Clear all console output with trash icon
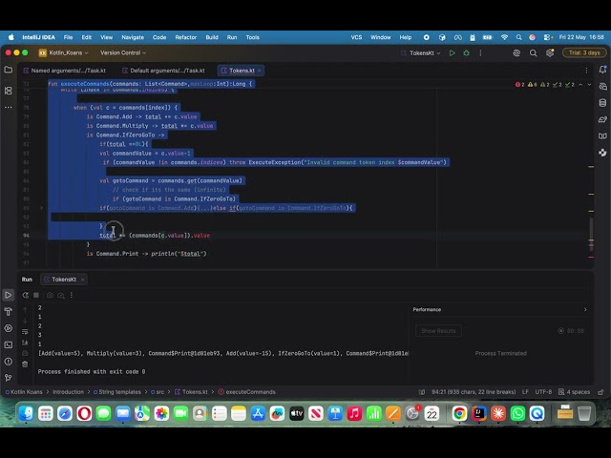Viewport: 611px width, 458px height. point(25,364)
